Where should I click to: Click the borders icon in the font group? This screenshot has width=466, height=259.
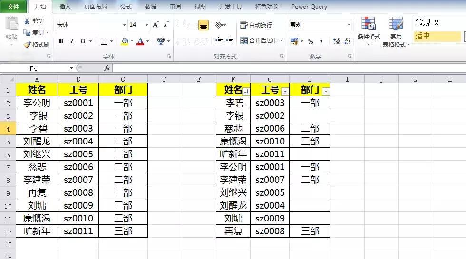pos(104,41)
